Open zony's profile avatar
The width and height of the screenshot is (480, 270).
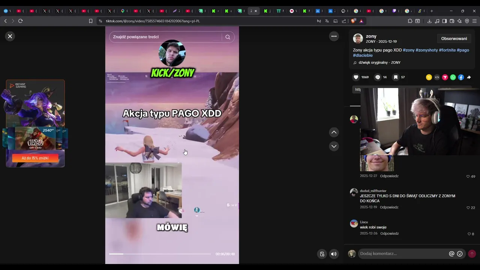click(358, 39)
